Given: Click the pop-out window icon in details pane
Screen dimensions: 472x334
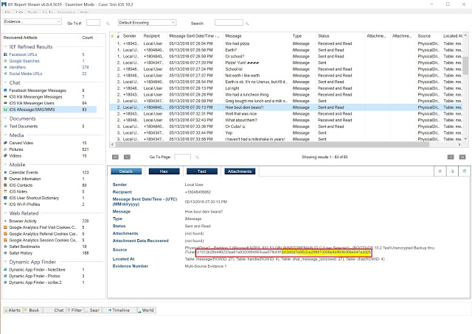Looking at the screenshot, I should coord(464,171).
